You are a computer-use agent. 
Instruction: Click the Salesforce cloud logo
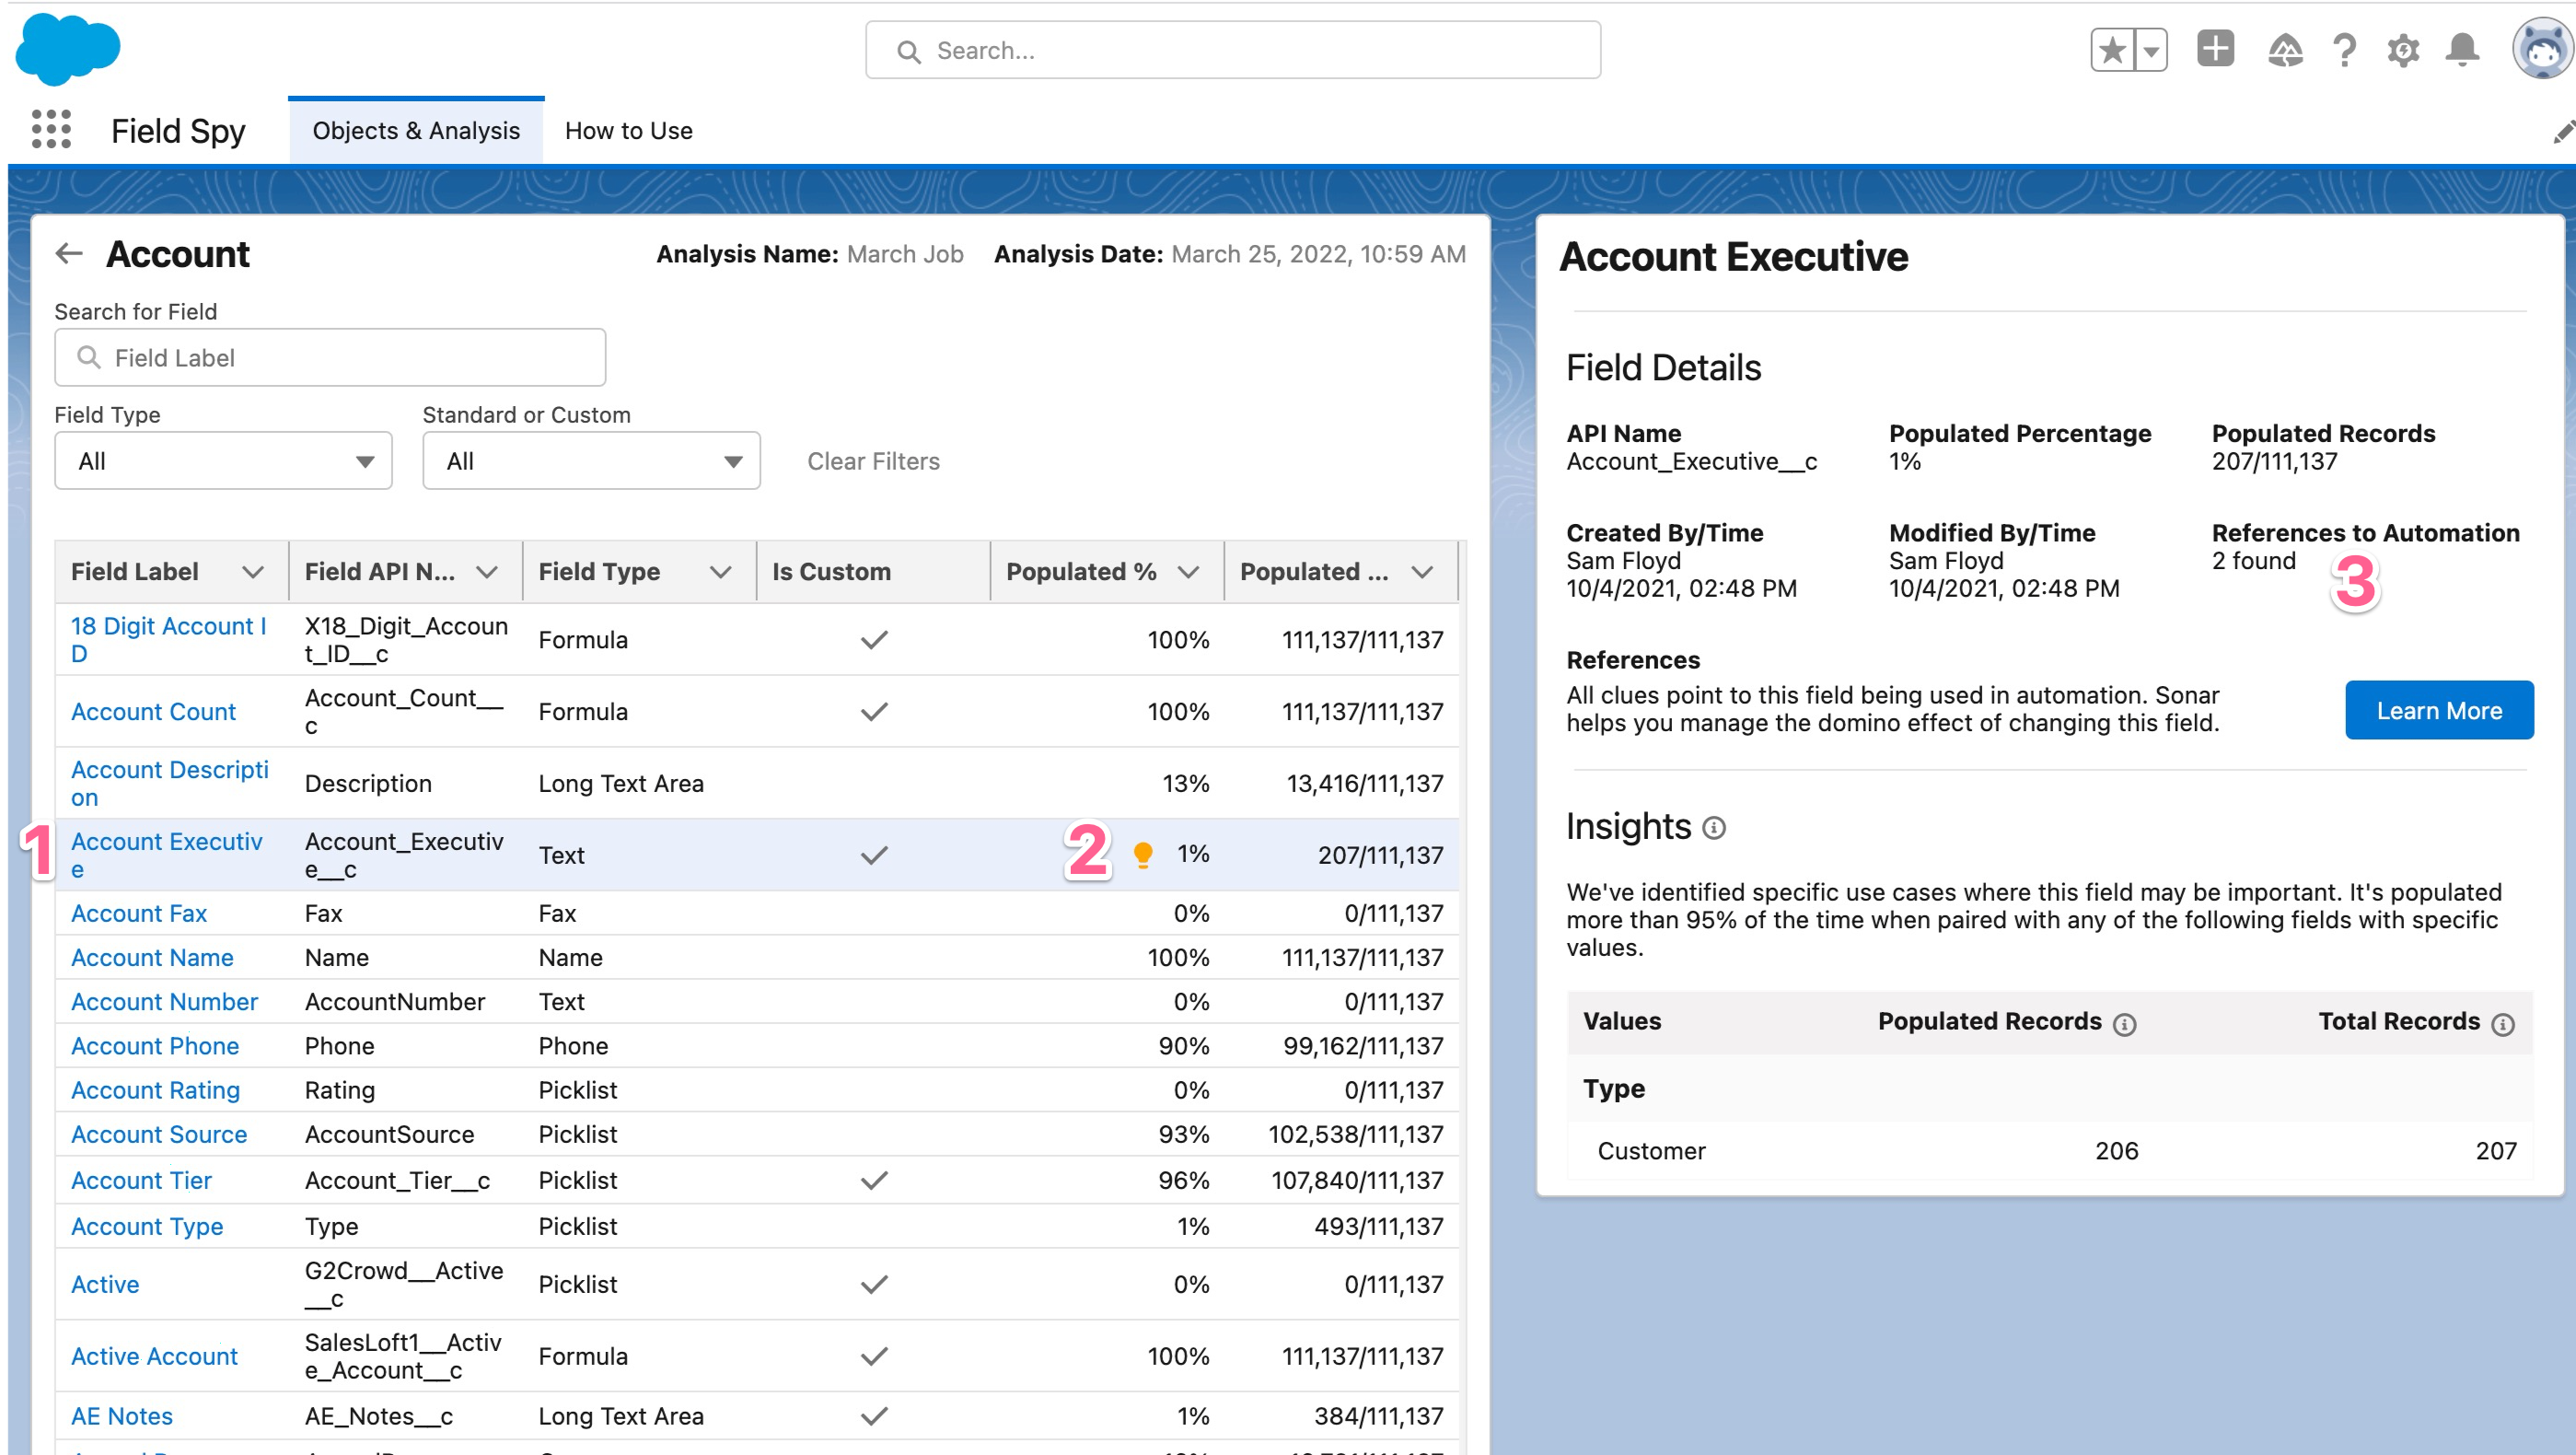[x=68, y=48]
